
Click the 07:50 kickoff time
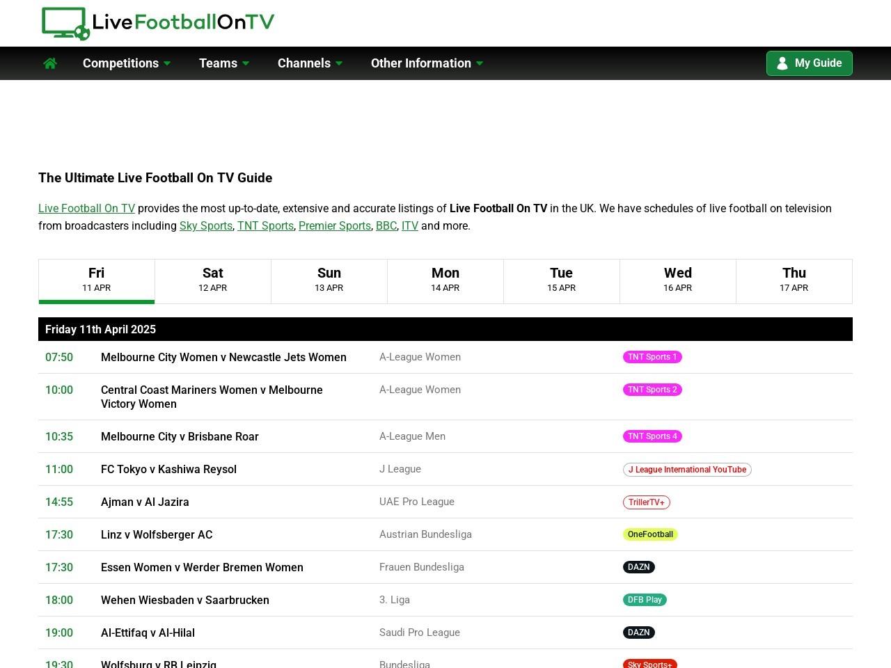(59, 357)
